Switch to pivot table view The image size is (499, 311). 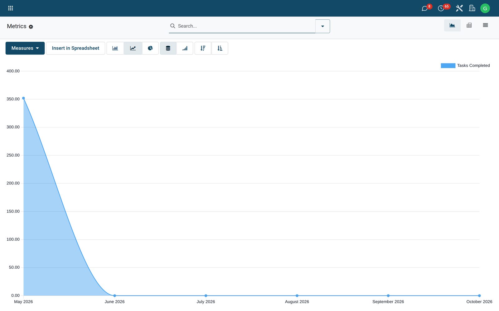point(469,26)
